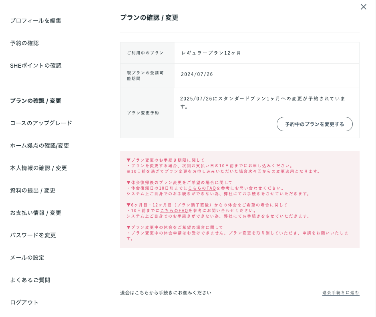Open コースのアップグレード page

click(41, 123)
